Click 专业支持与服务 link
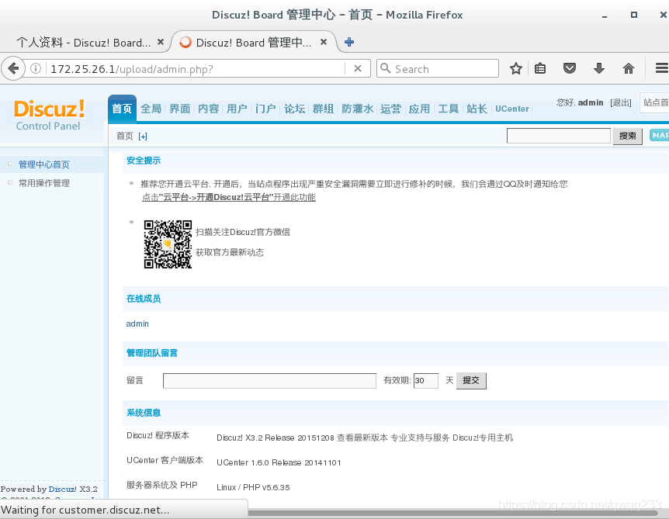The width and height of the screenshot is (669, 519). click(x=420, y=438)
